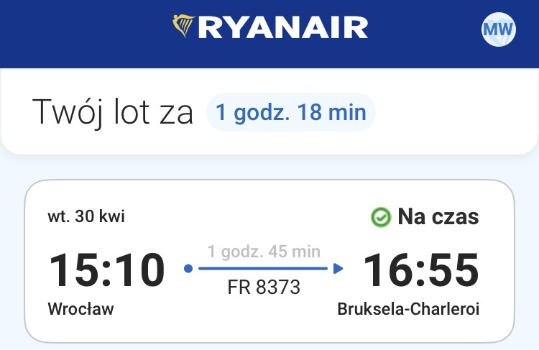Click the "wt. 30 kwi" flight date

click(86, 216)
